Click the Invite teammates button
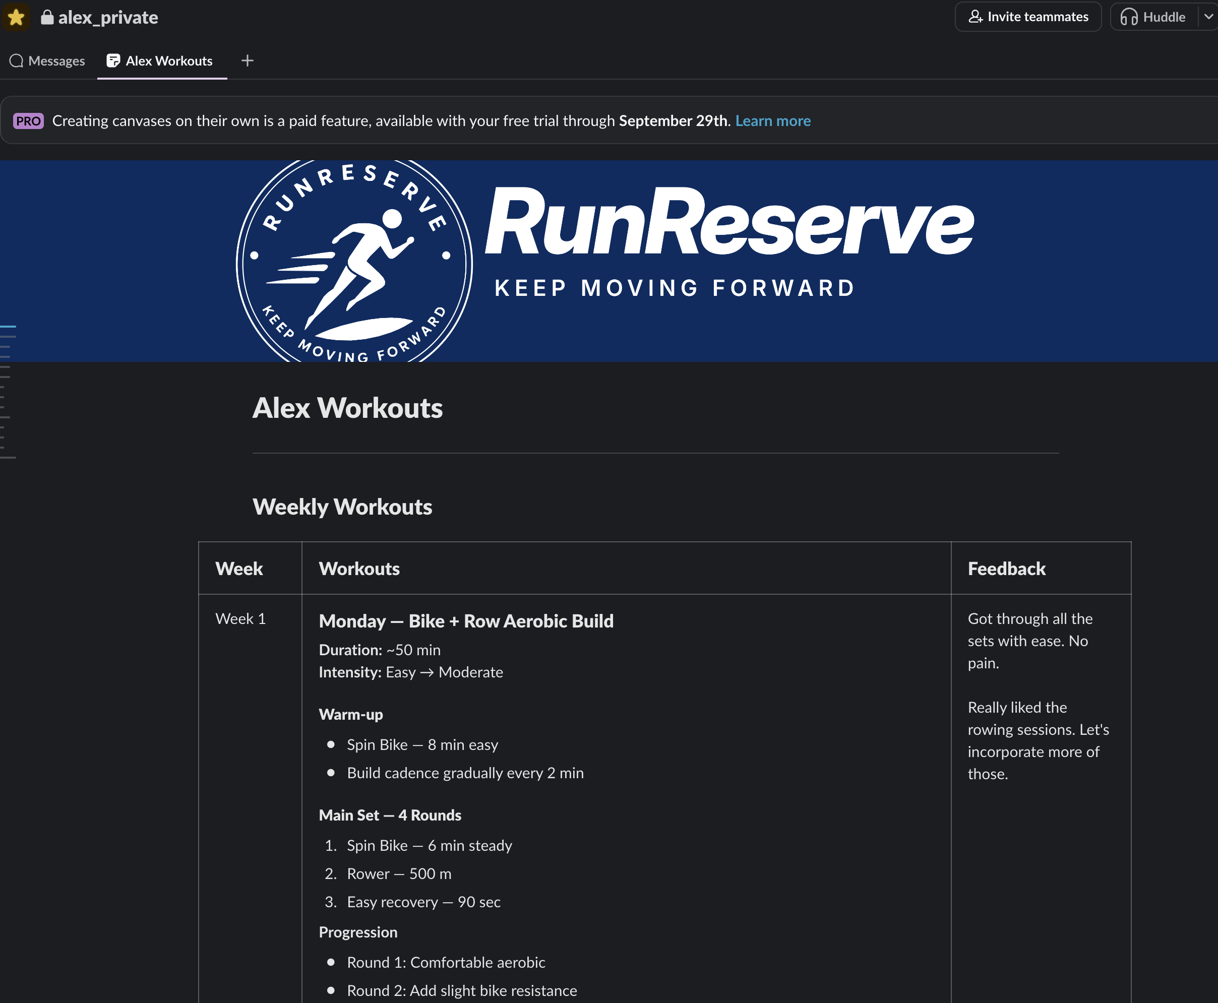Viewport: 1218px width, 1003px height. coord(1028,17)
